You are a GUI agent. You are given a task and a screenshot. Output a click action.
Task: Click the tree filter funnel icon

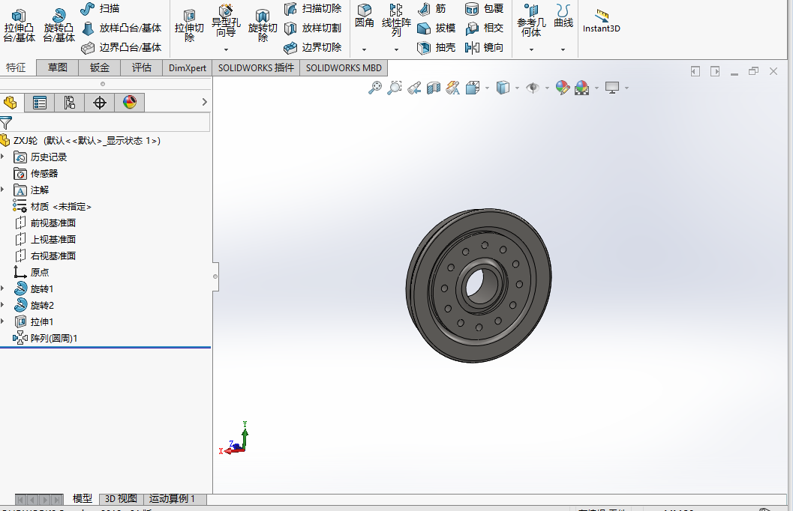6,123
